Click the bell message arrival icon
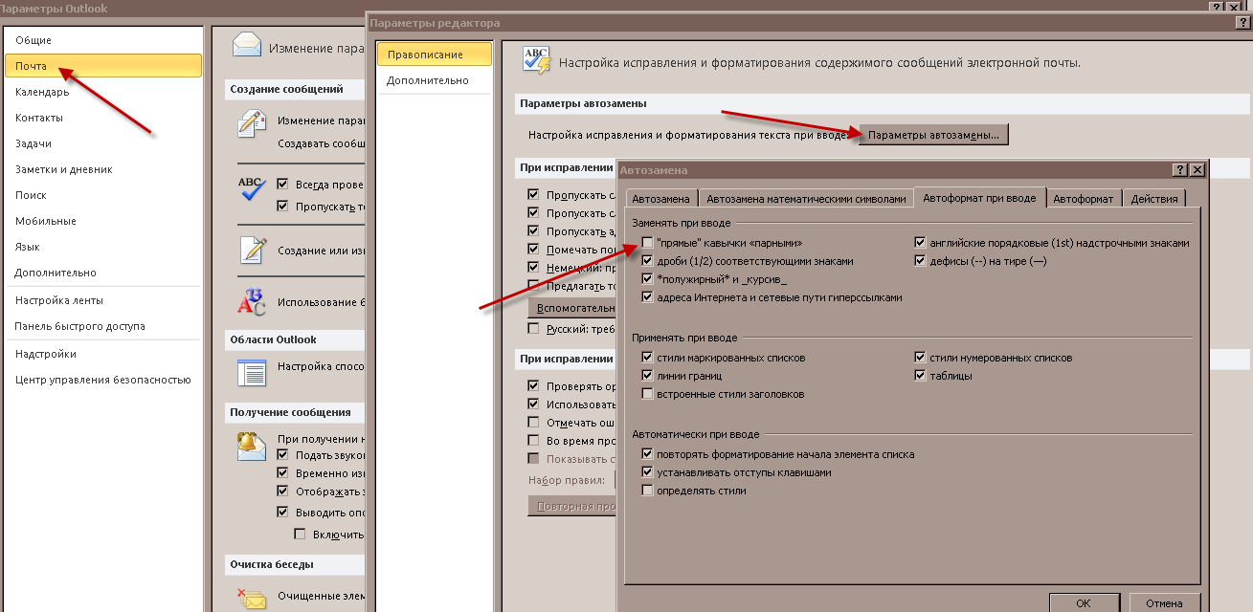Viewport: 1253px width, 612px height. [x=252, y=445]
